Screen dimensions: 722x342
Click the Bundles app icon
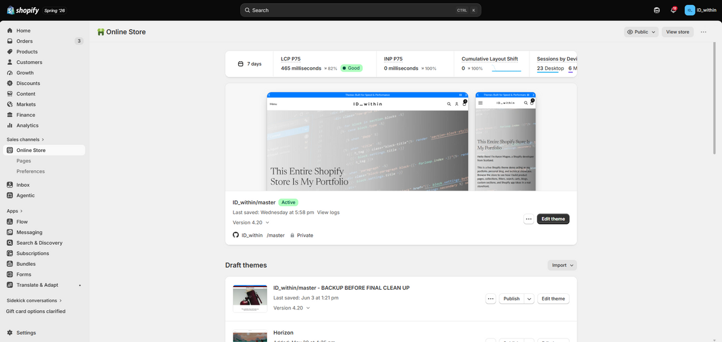(10, 264)
